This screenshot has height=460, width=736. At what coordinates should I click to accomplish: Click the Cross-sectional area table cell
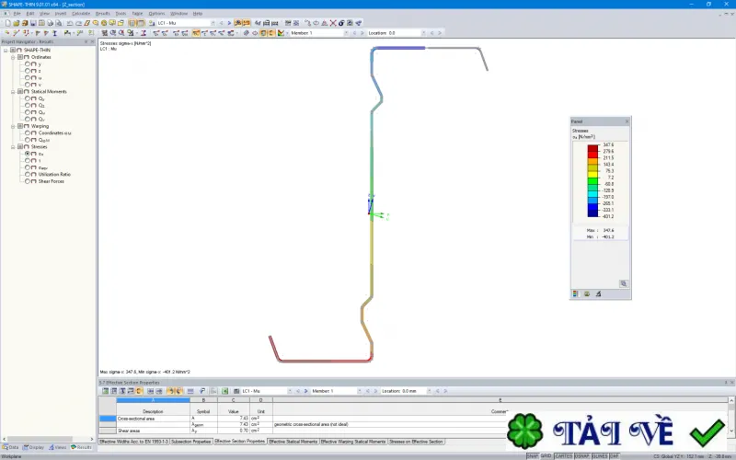[153, 419]
